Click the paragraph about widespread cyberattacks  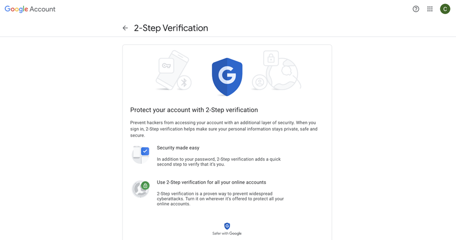point(220,199)
